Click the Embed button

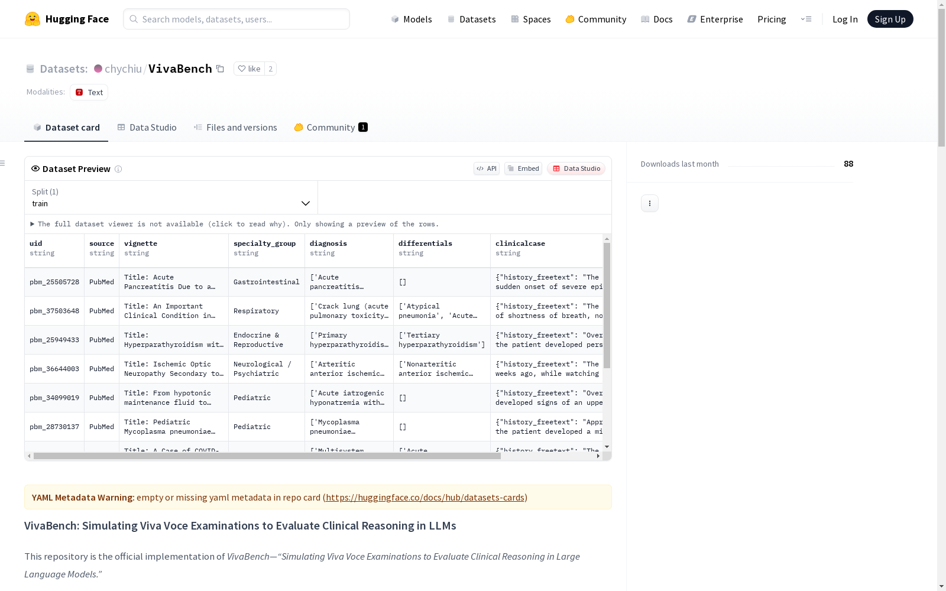[x=523, y=168]
